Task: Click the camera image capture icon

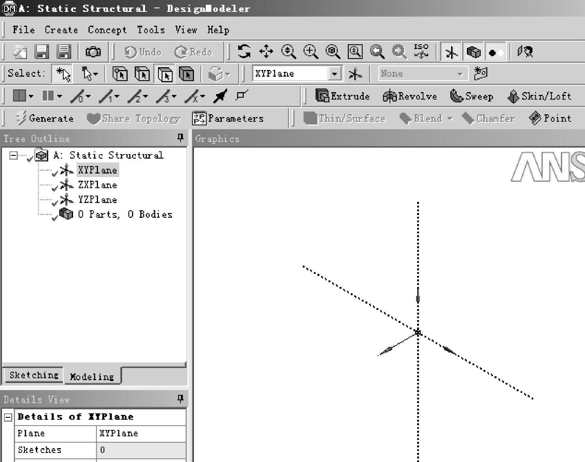Action: tap(93, 51)
